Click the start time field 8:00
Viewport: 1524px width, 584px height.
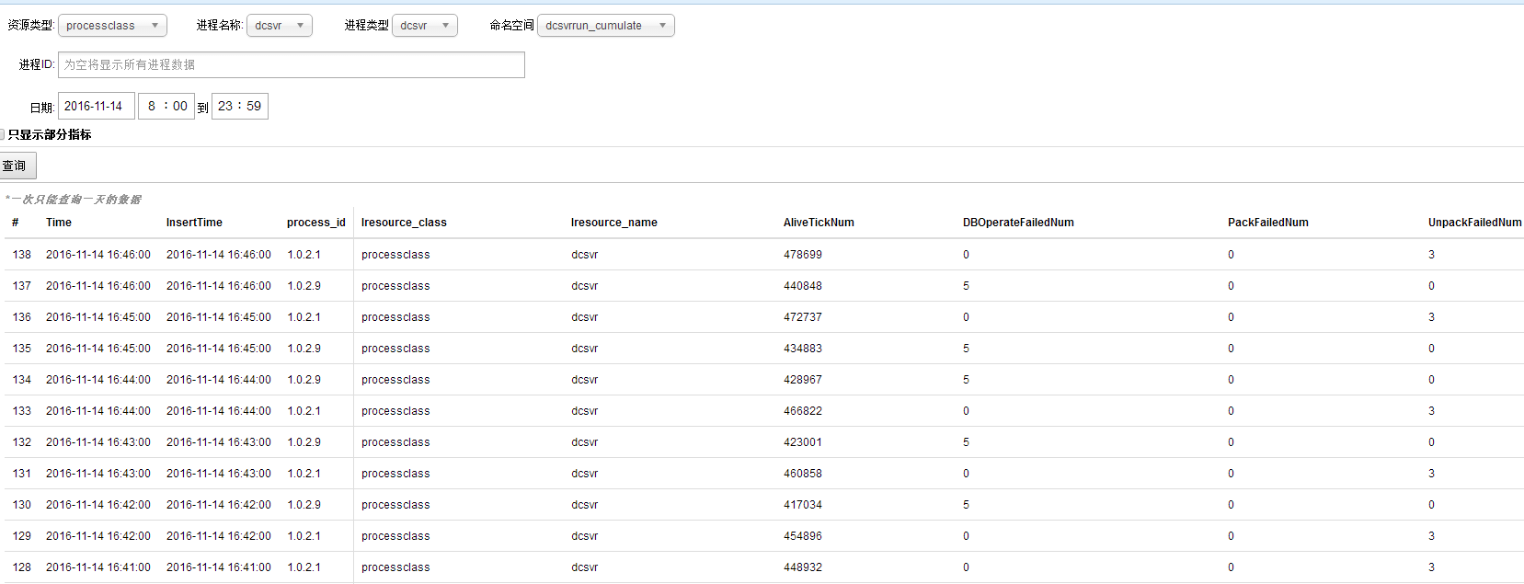[x=166, y=107]
